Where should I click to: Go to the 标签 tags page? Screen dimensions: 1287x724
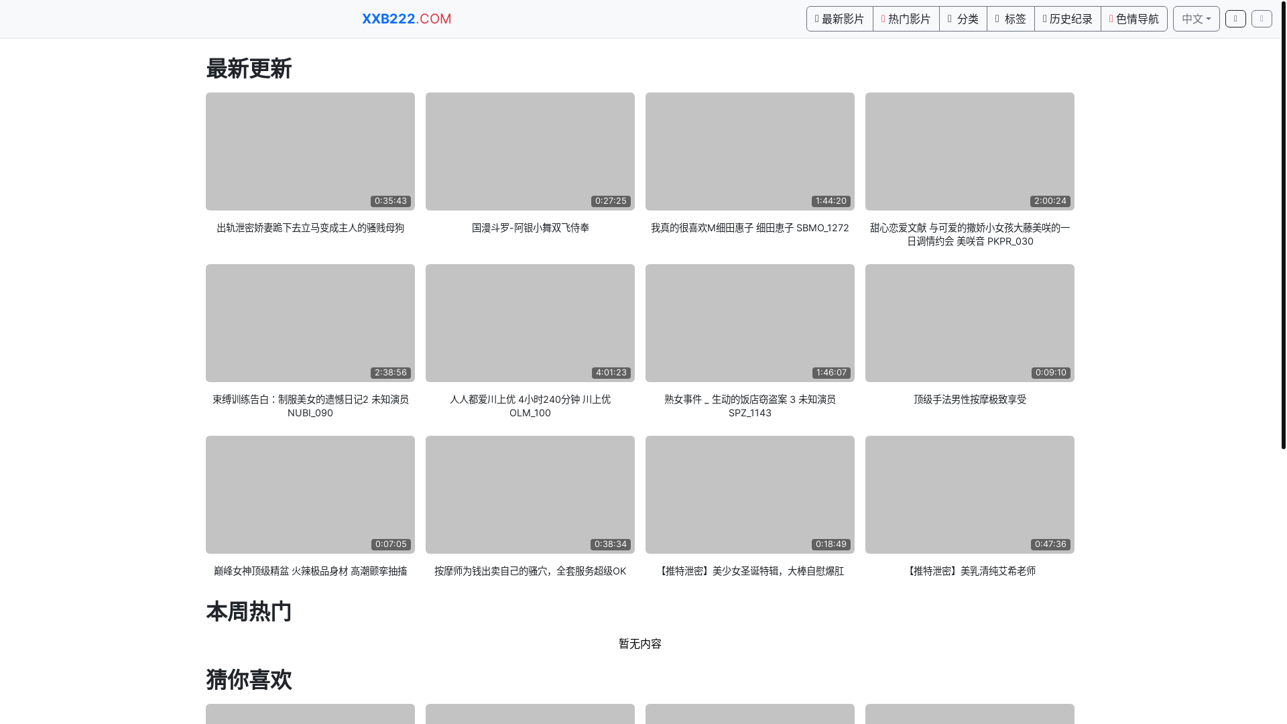(1010, 19)
